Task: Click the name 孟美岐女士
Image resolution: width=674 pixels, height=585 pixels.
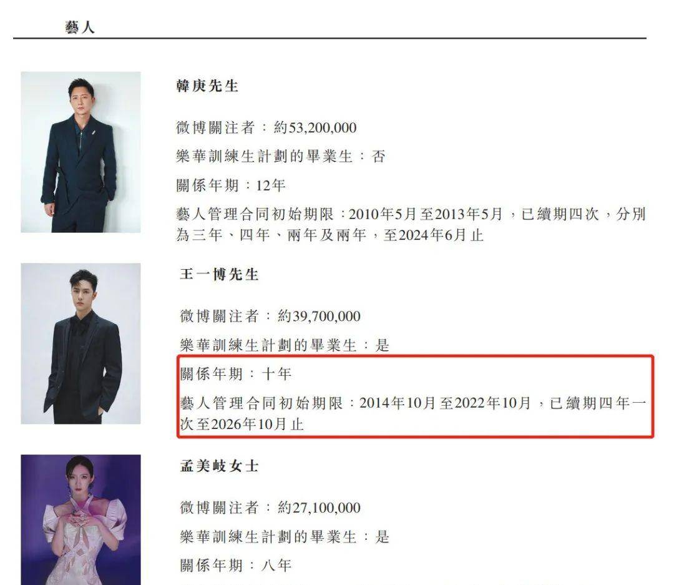Action: (219, 466)
